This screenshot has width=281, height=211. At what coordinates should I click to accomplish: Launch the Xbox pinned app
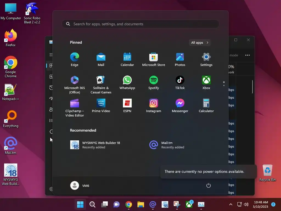(x=206, y=83)
